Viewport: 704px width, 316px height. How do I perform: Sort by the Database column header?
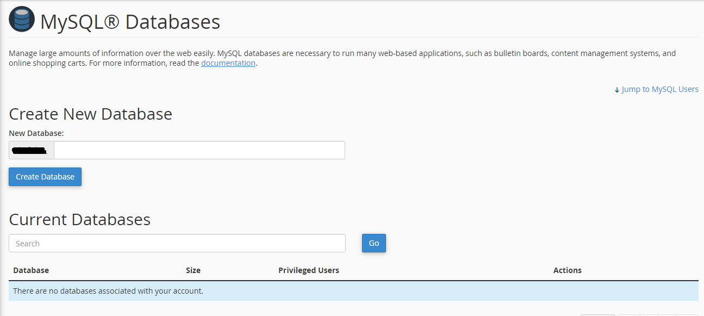[x=31, y=270]
